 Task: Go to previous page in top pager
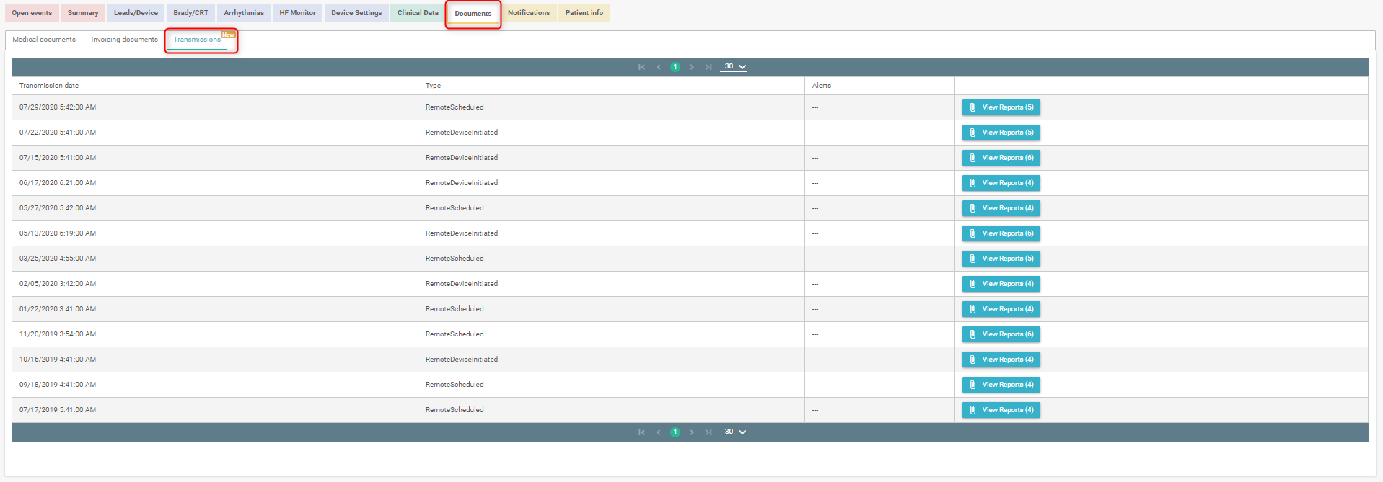pos(658,67)
